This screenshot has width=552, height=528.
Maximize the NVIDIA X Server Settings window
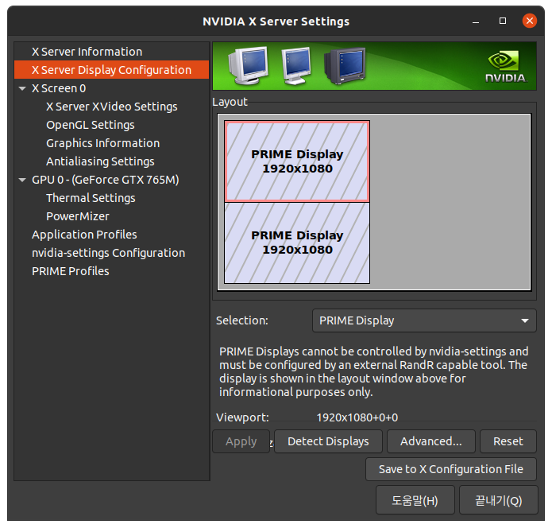[503, 21]
